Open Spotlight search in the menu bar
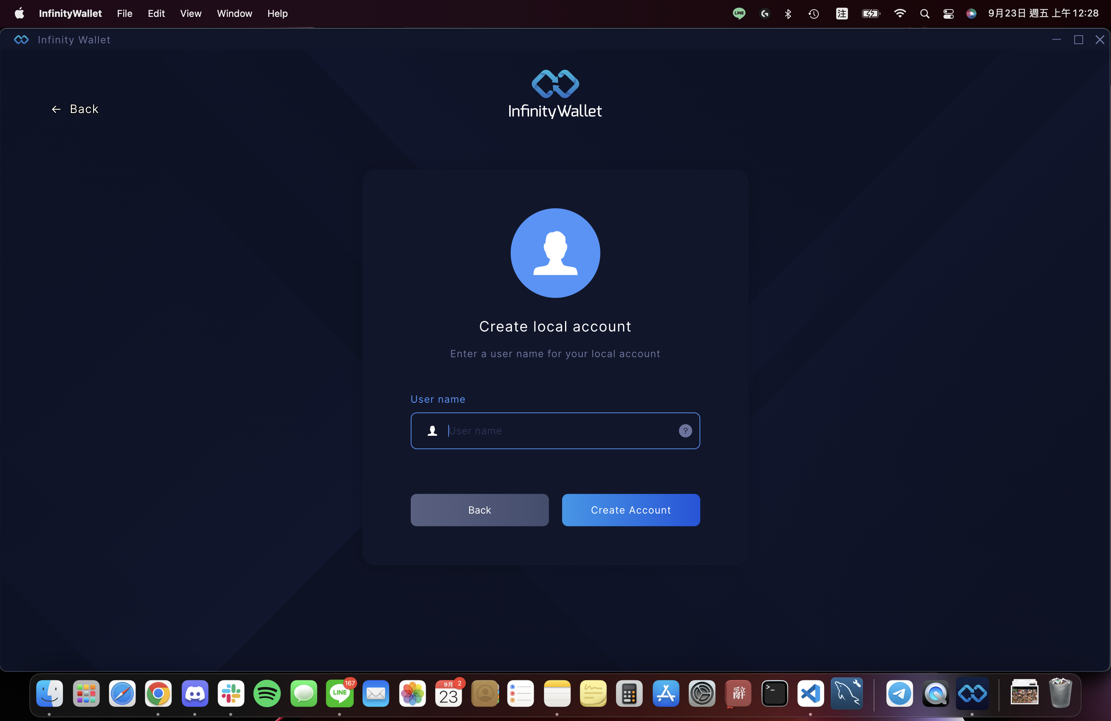Screen dimensions: 1111x721 pyautogui.click(x=924, y=14)
